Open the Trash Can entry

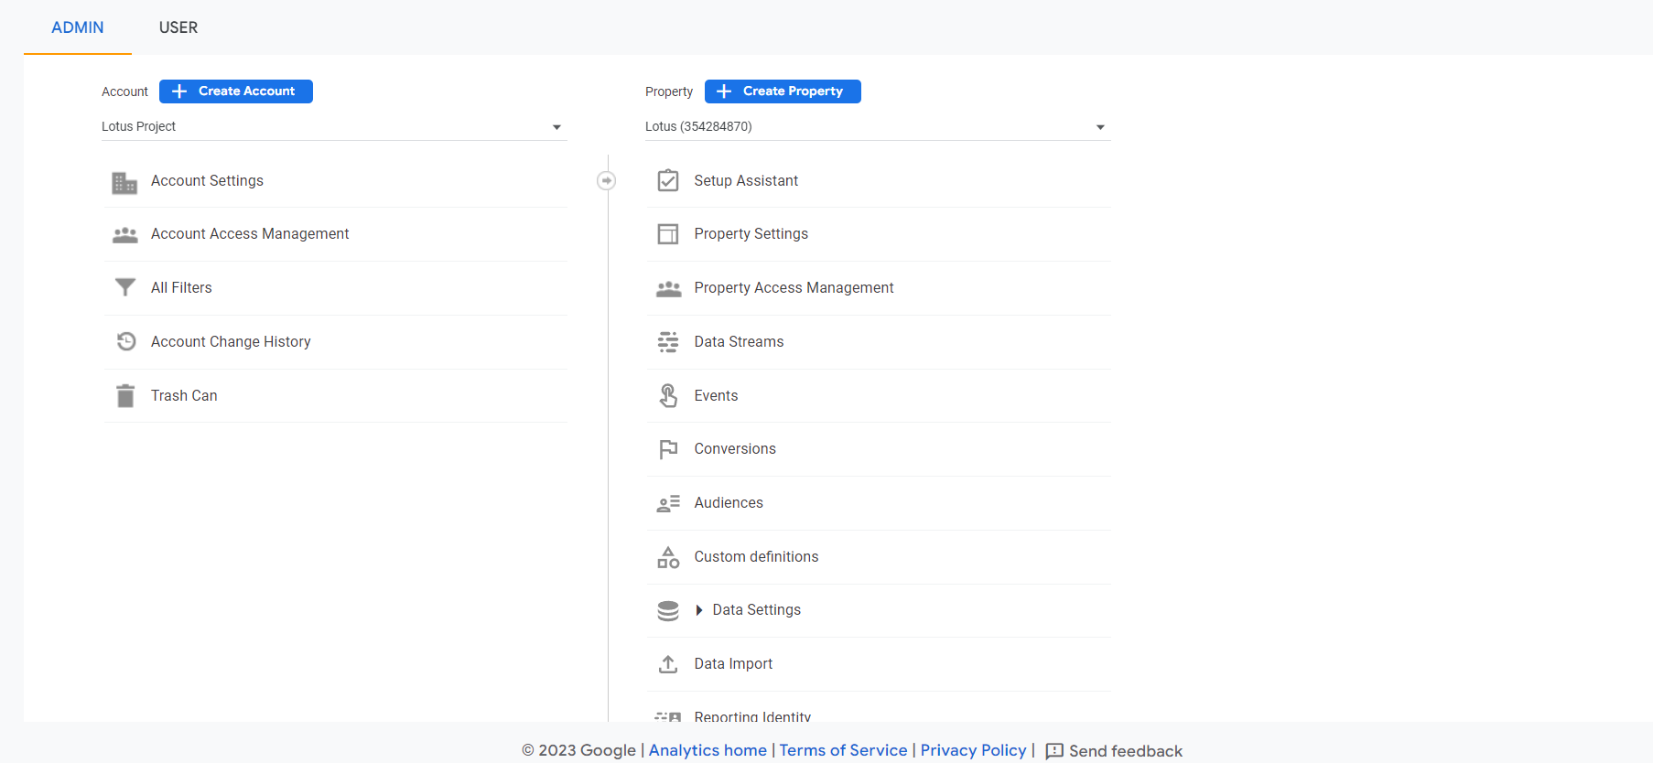184,396
